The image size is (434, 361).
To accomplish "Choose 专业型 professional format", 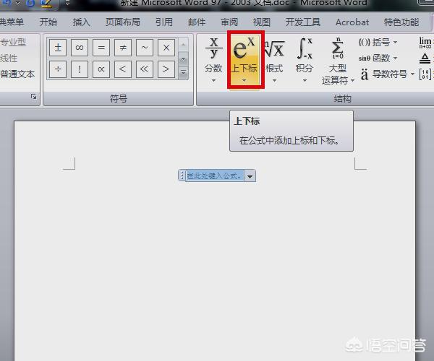I will [13, 43].
